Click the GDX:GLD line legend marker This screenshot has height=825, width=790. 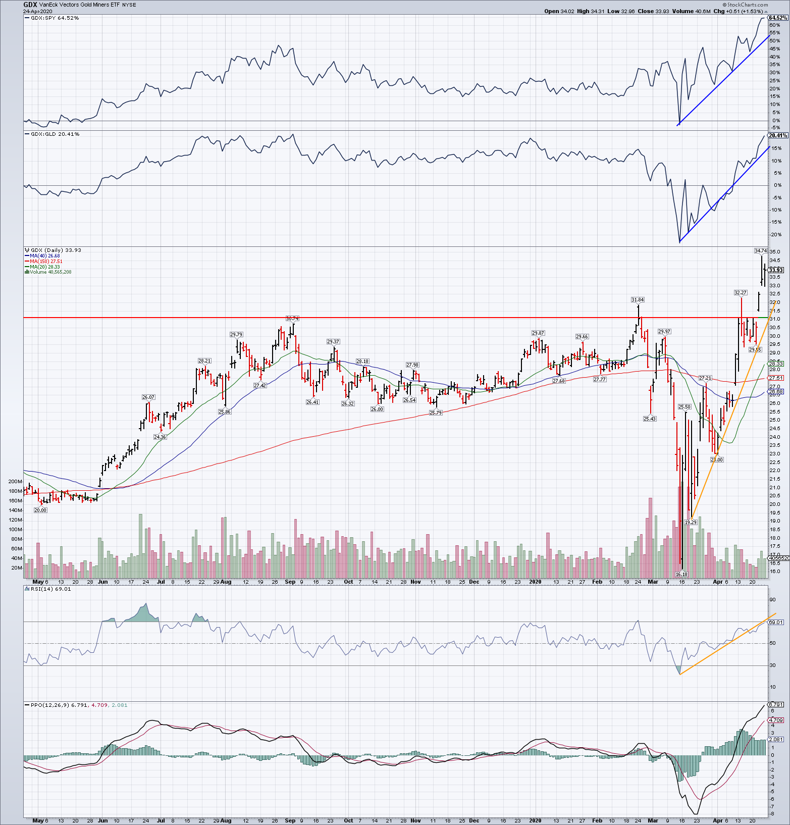click(27, 134)
